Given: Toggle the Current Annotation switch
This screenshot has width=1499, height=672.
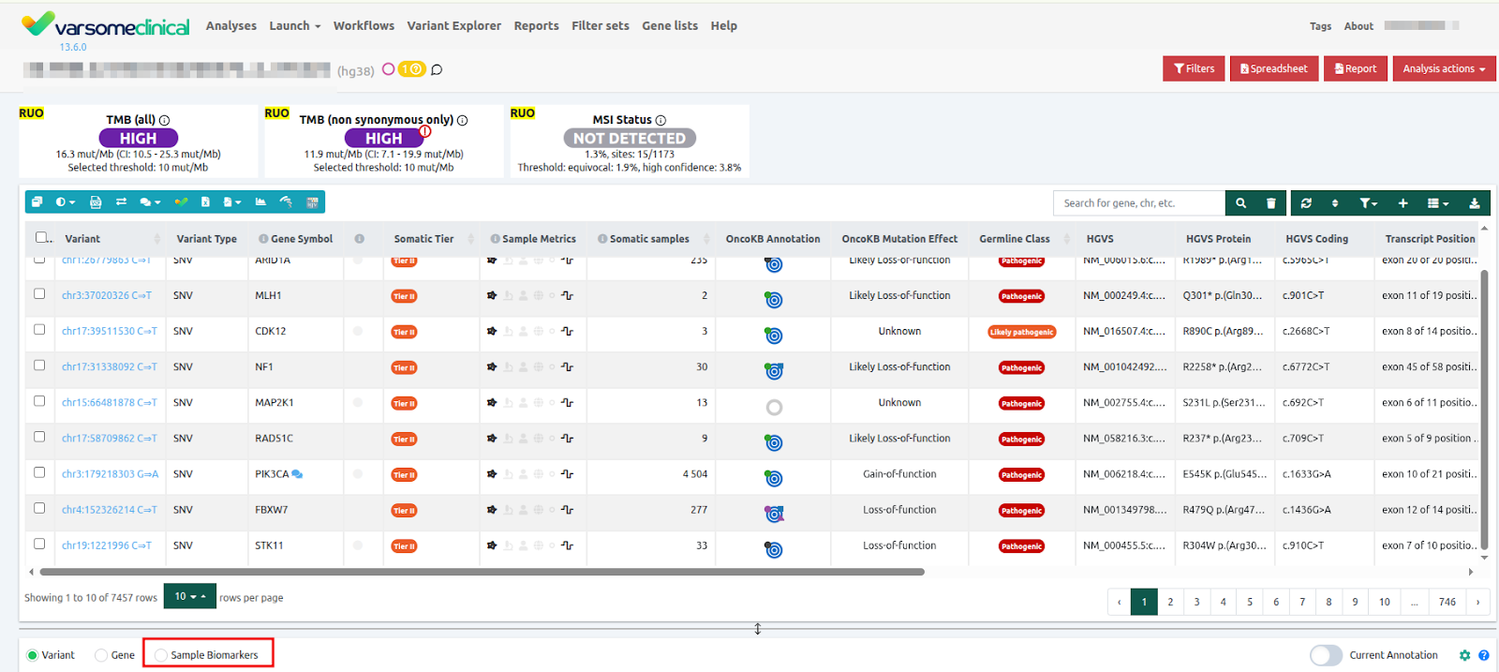Looking at the screenshot, I should coord(1326,655).
